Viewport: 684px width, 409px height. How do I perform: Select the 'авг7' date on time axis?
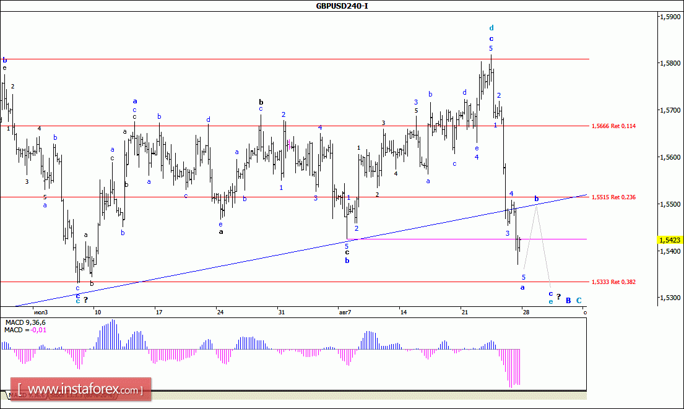pyautogui.click(x=345, y=312)
